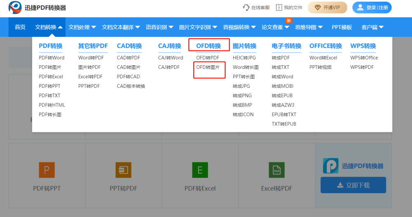412x217 pixels.
Task: Choose 转成MOBI under 电子书转换
Action: click(x=283, y=86)
